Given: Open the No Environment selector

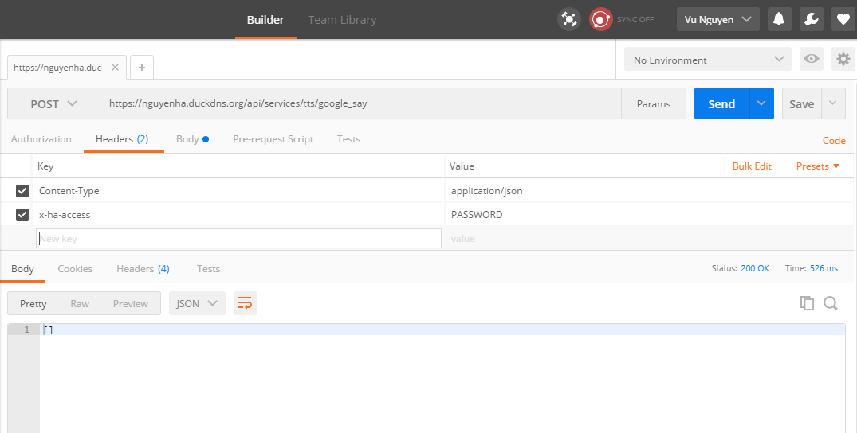Looking at the screenshot, I should pyautogui.click(x=708, y=60).
